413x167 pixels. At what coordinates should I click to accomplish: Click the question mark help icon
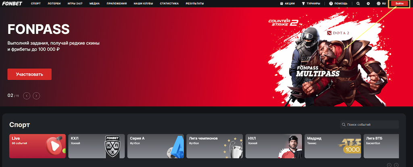331,3
